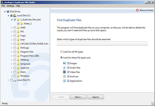This screenshot has width=155, height=106.
Task: Expand the Local Disk (F:) tree node
Action: click(x=8, y=80)
